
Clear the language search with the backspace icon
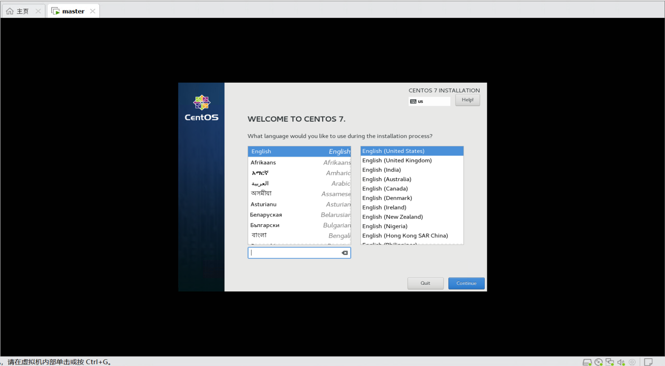(344, 253)
